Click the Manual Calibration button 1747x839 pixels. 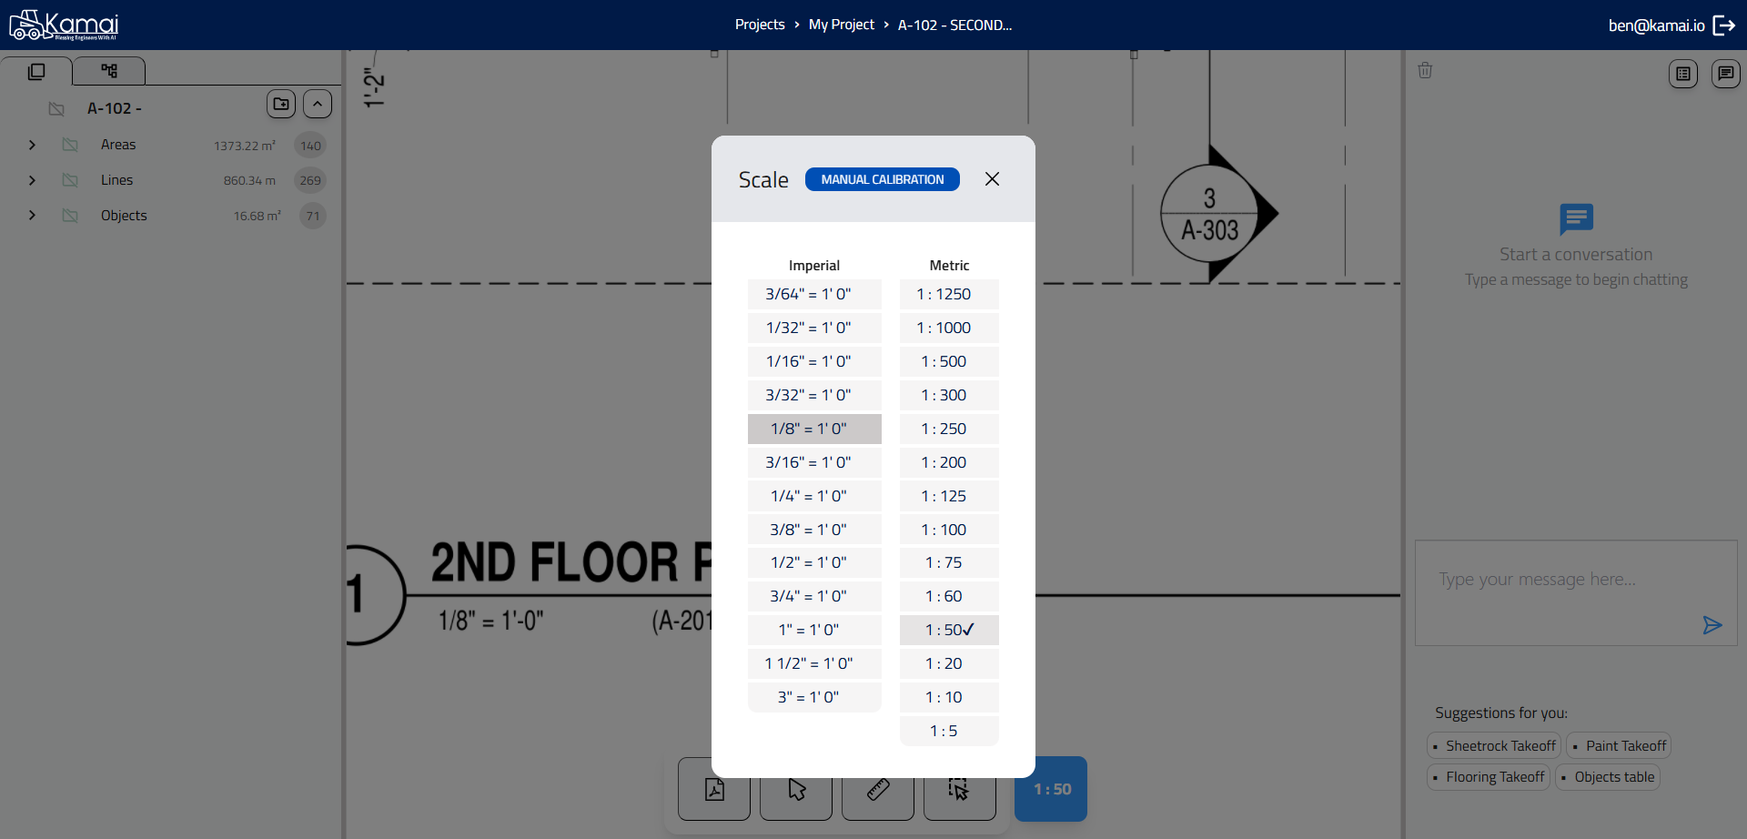pyautogui.click(x=882, y=179)
